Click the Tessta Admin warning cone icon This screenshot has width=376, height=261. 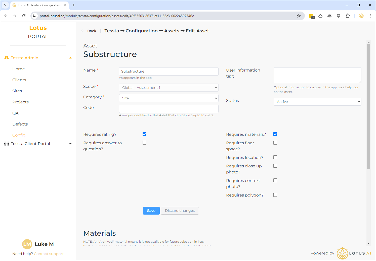pos(7,58)
